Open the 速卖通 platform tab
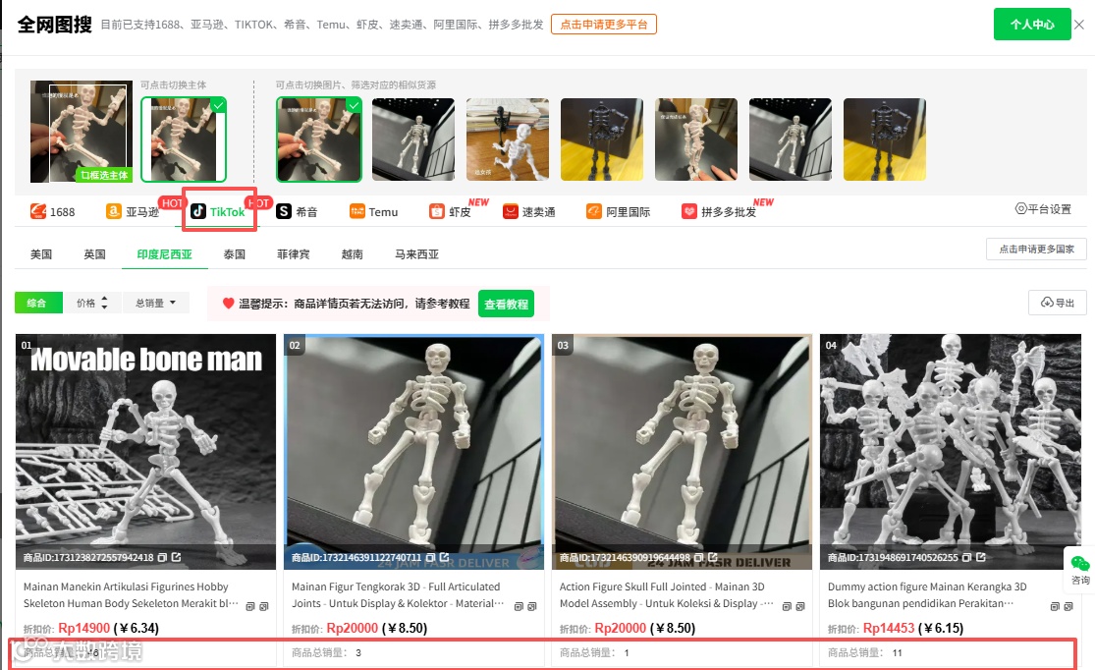The width and height of the screenshot is (1095, 670). coord(528,211)
